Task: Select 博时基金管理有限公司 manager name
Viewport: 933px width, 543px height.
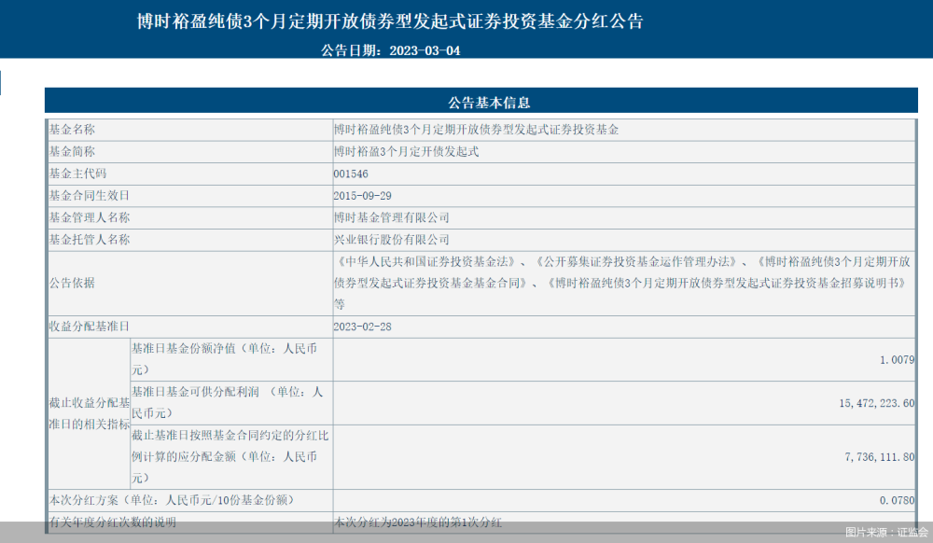Action: tap(391, 217)
